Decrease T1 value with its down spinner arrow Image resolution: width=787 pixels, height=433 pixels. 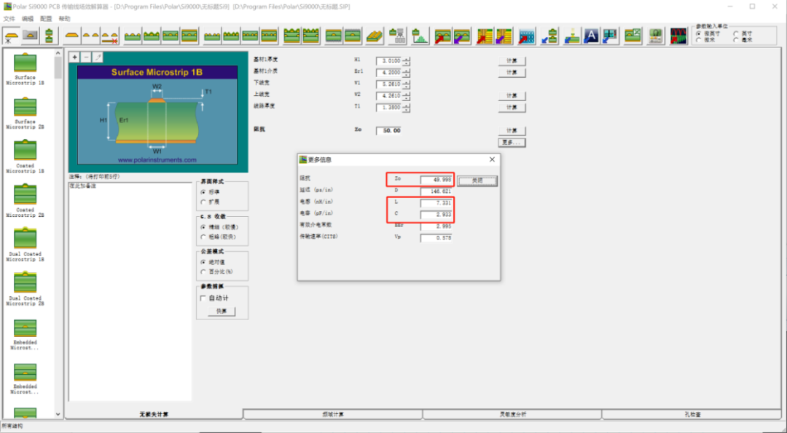406,109
